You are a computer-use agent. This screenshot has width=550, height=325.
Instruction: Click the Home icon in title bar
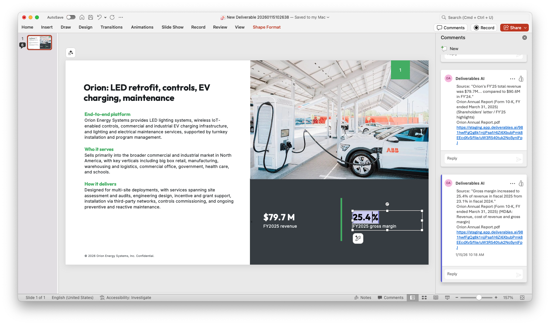82,17
